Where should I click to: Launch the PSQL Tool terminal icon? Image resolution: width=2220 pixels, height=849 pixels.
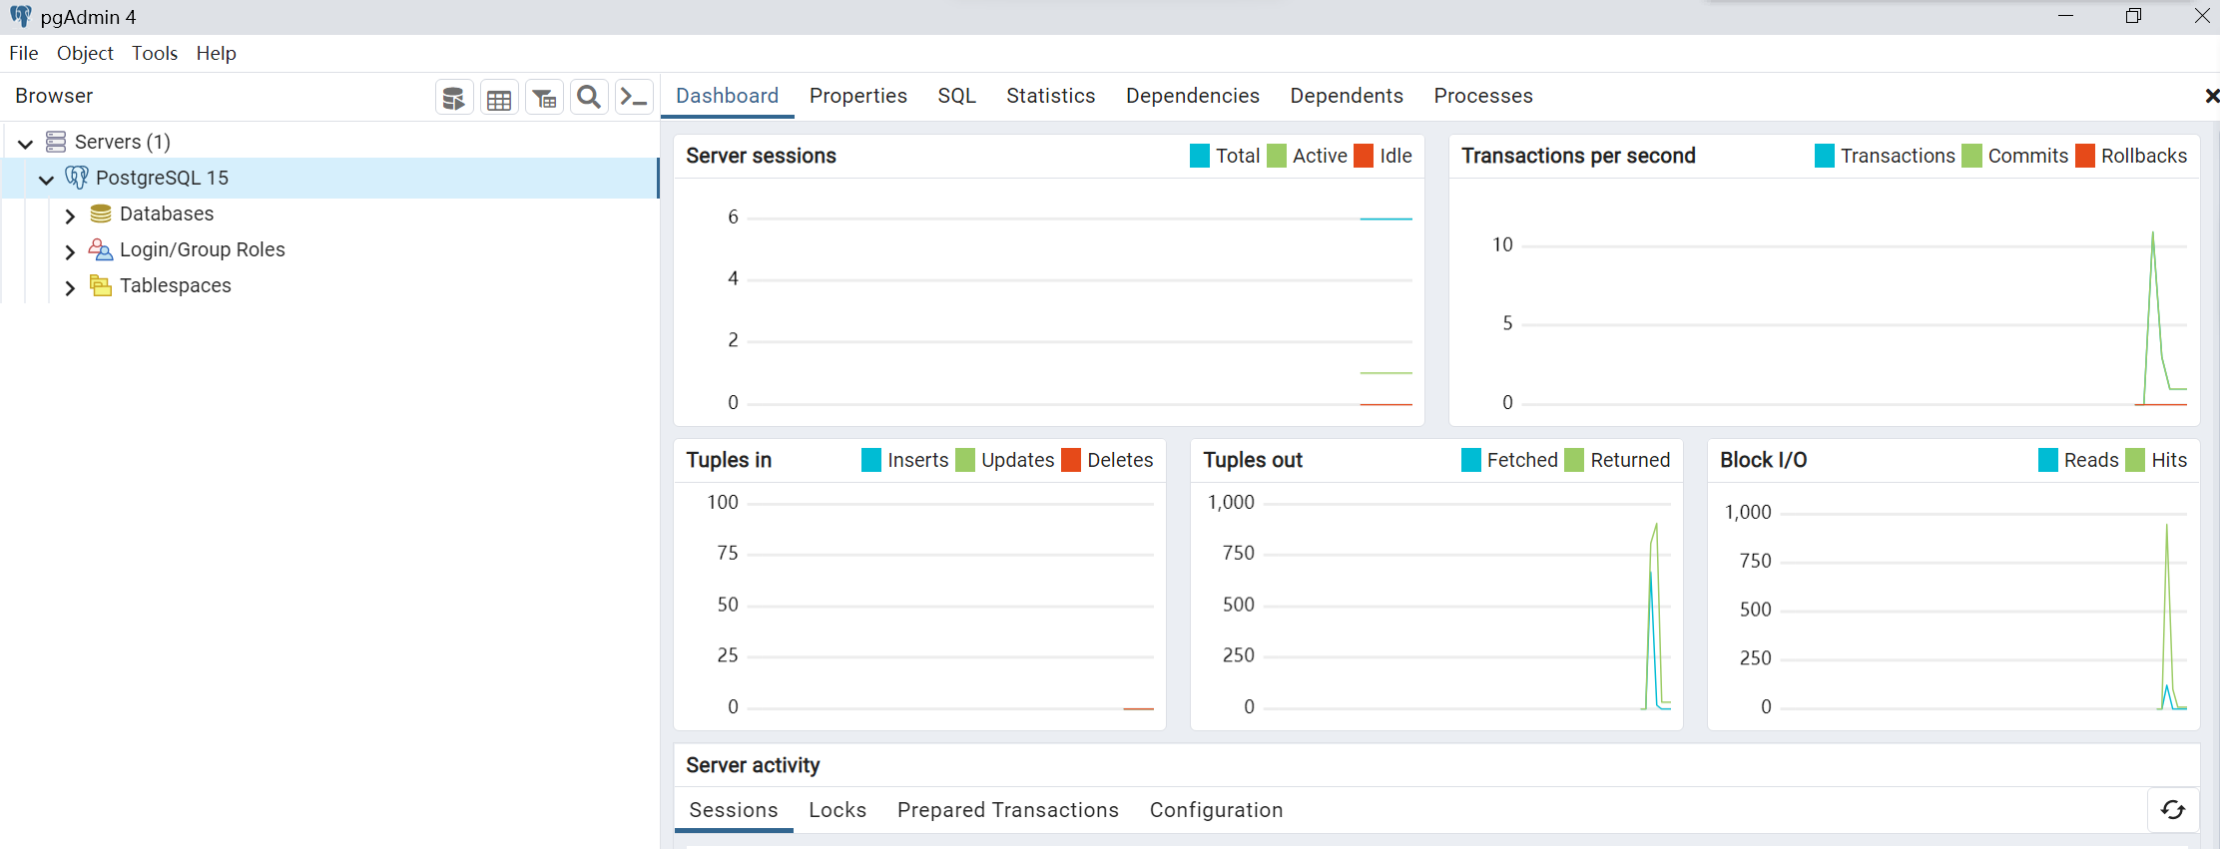click(x=634, y=97)
